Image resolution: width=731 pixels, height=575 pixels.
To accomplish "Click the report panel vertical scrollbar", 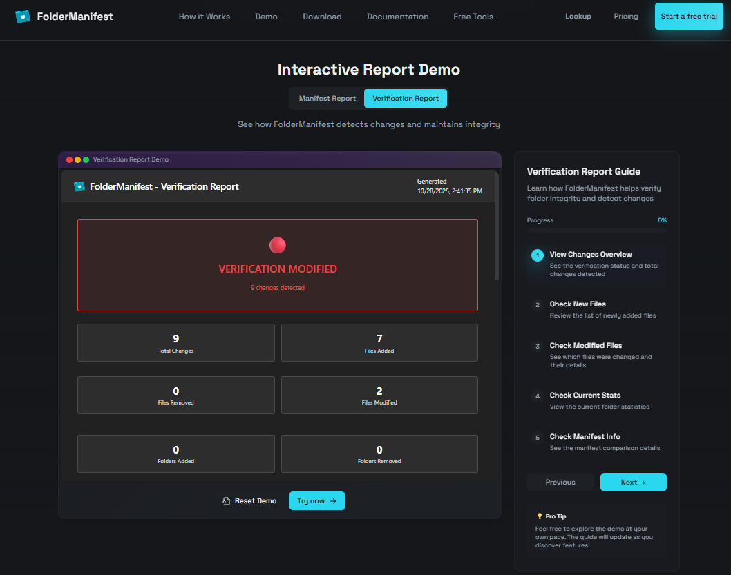I will tap(496, 242).
